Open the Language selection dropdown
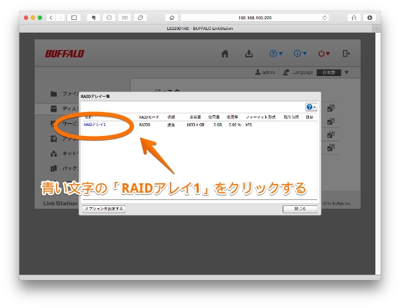The image size is (400, 308). coord(333,73)
